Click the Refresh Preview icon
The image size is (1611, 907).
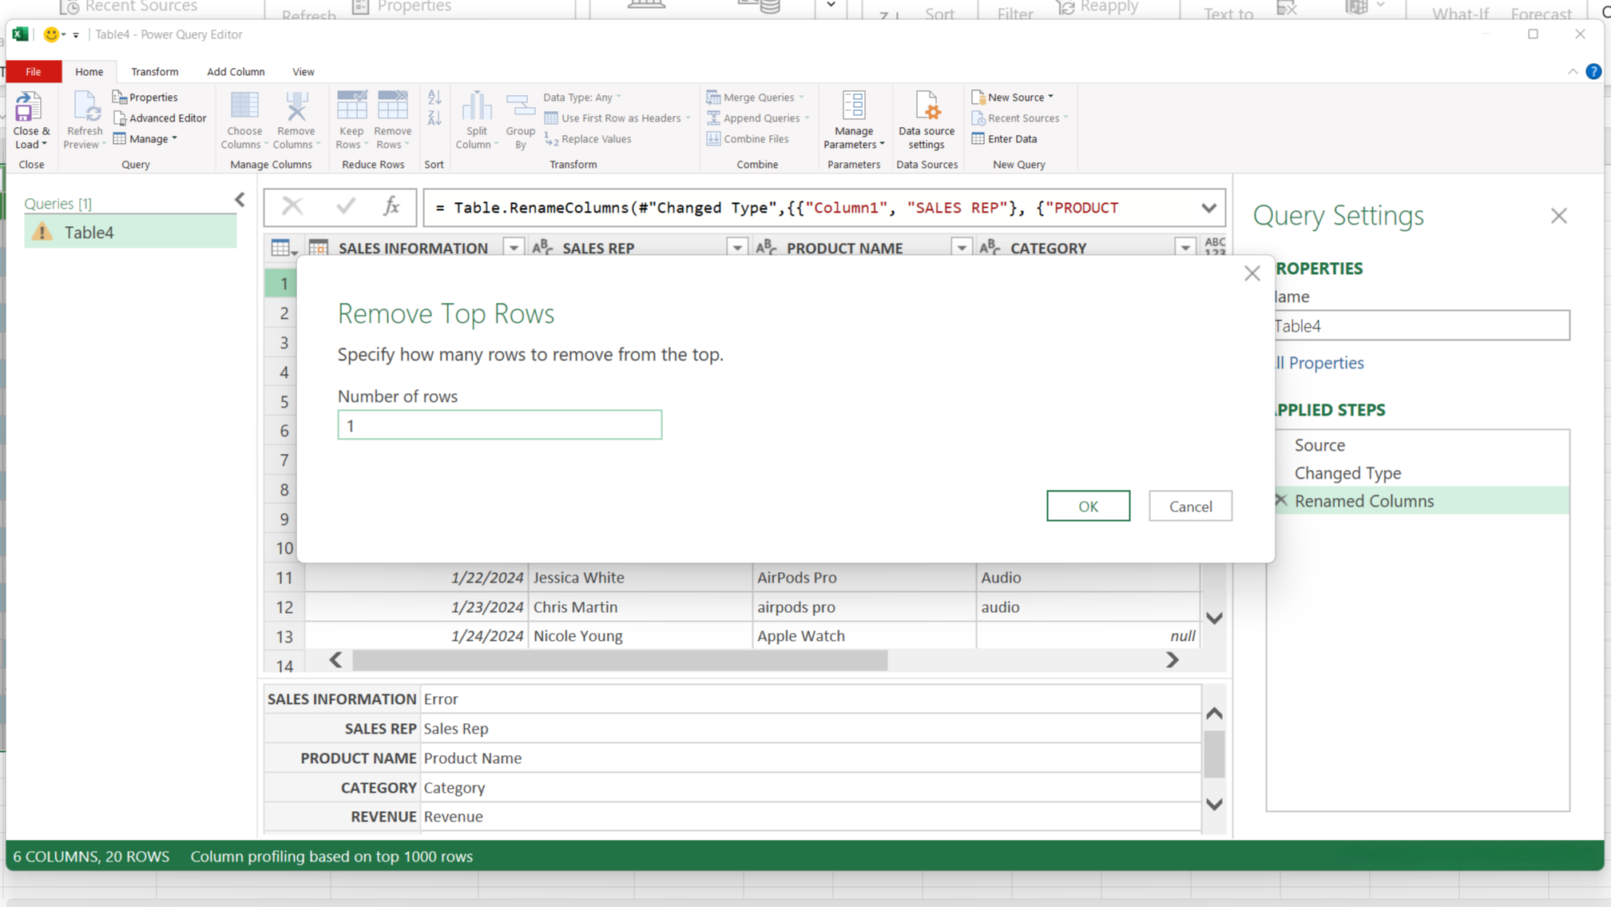click(x=85, y=106)
